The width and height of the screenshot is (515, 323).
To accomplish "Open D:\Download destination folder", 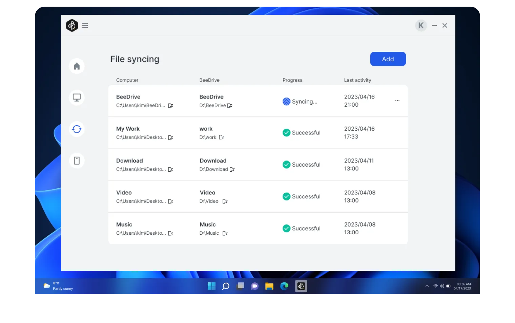I will pos(232,169).
